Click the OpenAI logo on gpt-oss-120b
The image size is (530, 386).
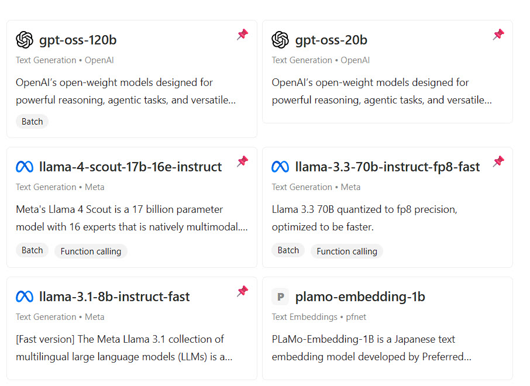(x=25, y=40)
